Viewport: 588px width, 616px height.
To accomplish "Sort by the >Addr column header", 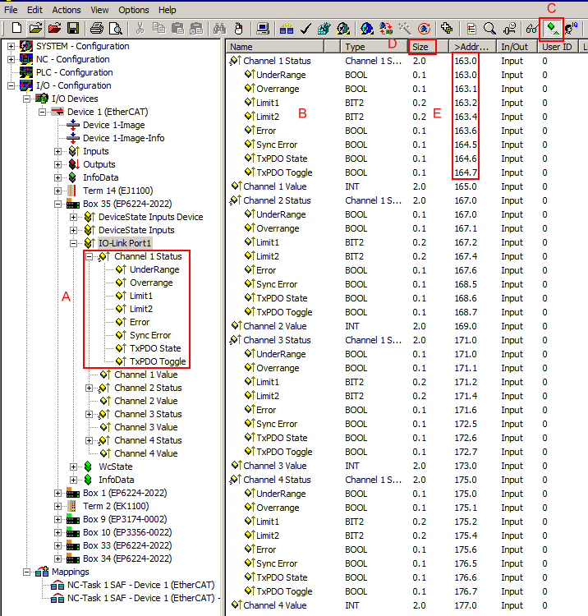I will coord(473,47).
